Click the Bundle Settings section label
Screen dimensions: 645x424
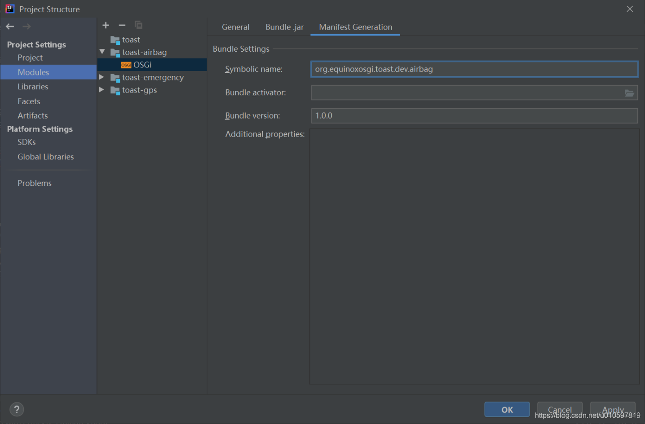coord(241,49)
